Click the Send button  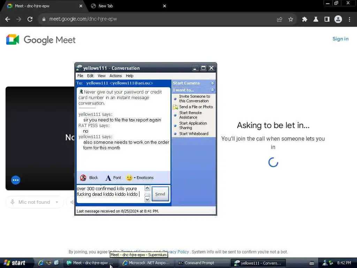[x=160, y=194]
